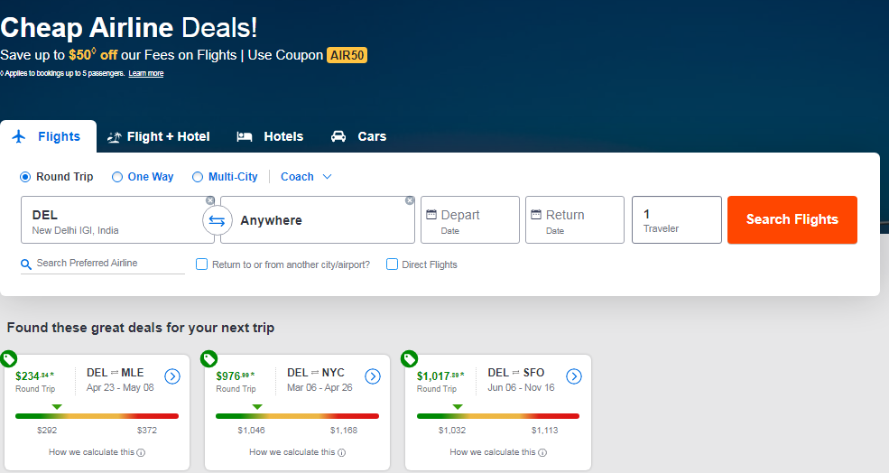Open the DEL to SFO deal arrow icon

[x=574, y=376]
